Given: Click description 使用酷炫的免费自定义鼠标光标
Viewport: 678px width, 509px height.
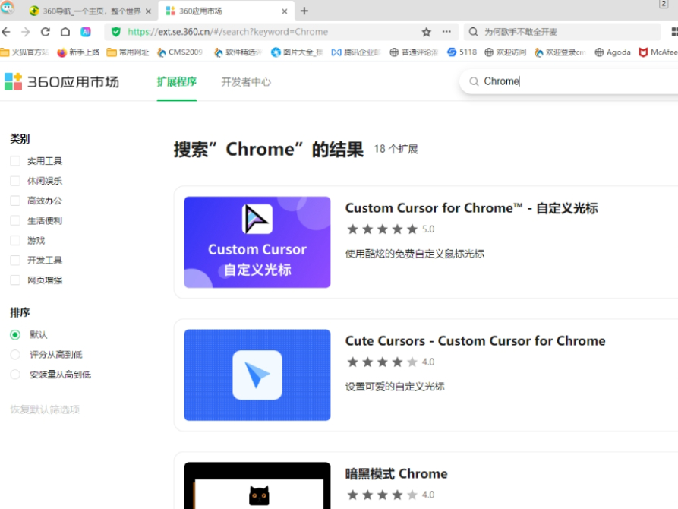Looking at the screenshot, I should (415, 254).
